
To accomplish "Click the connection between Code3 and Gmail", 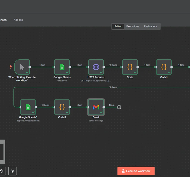I will [x=79, y=107].
